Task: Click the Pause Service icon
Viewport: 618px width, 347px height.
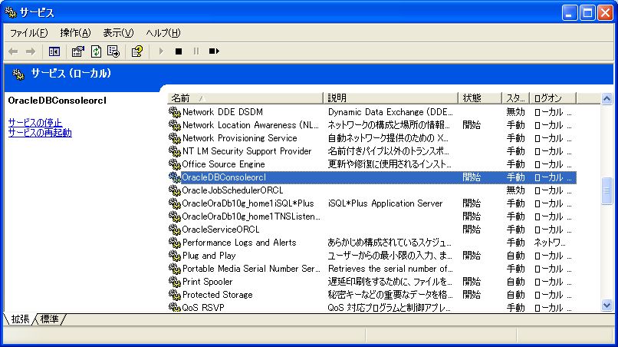Action: (196, 51)
